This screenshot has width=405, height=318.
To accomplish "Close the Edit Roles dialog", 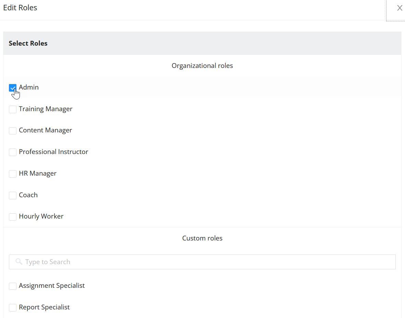I will [x=400, y=8].
